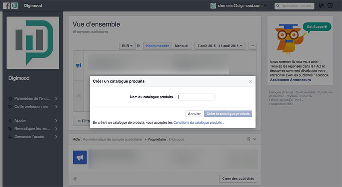
Task: Click the Facebook logo icon
Action: tap(6, 6)
